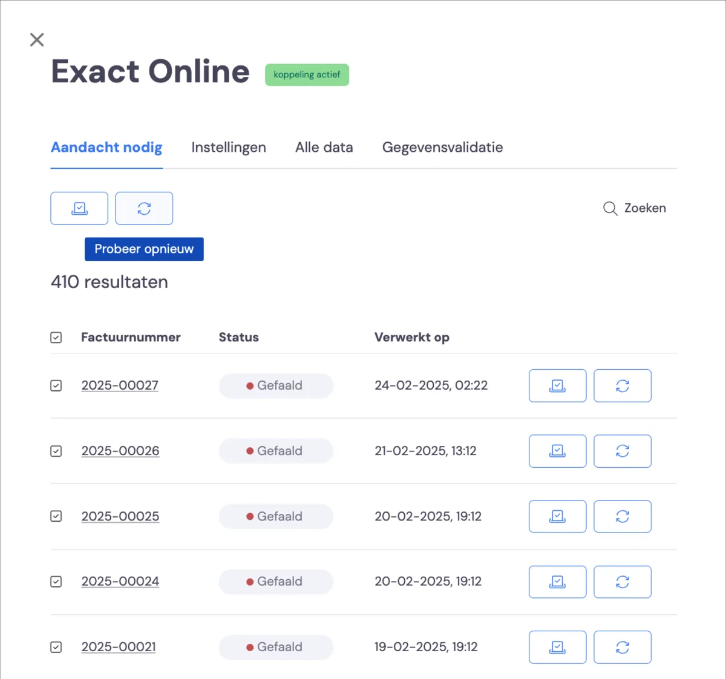Click the Status column header
Image resolution: width=726 pixels, height=679 pixels.
point(239,338)
